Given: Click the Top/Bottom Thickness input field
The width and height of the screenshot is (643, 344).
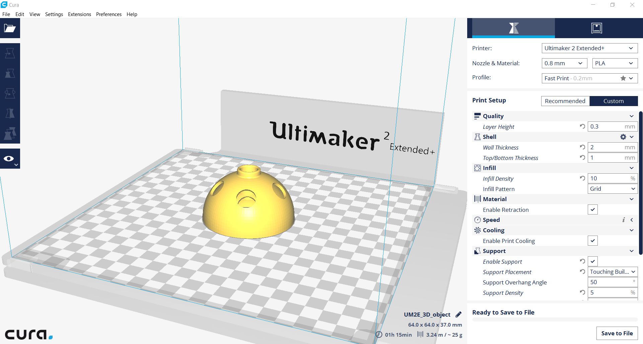Looking at the screenshot, I should pyautogui.click(x=613, y=158).
